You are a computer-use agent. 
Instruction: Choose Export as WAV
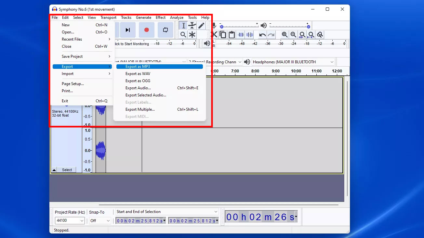tap(138, 74)
